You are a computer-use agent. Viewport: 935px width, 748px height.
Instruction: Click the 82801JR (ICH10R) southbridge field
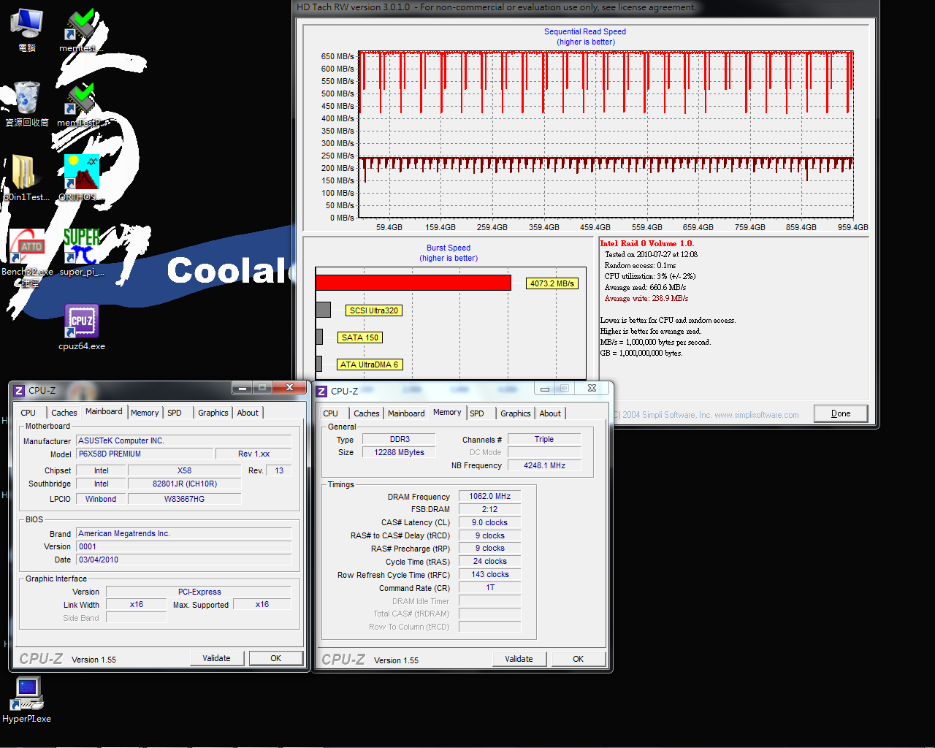click(x=184, y=484)
